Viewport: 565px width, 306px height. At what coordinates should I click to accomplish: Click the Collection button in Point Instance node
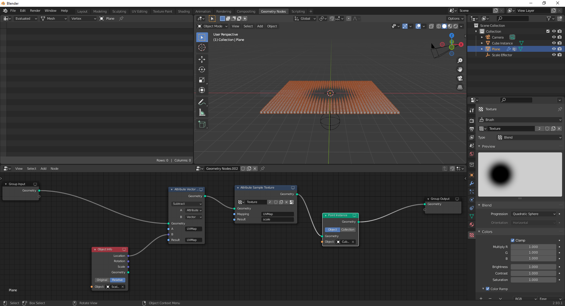pyautogui.click(x=348, y=230)
